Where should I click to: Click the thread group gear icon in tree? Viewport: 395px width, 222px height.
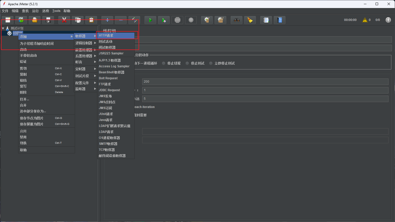click(9, 33)
